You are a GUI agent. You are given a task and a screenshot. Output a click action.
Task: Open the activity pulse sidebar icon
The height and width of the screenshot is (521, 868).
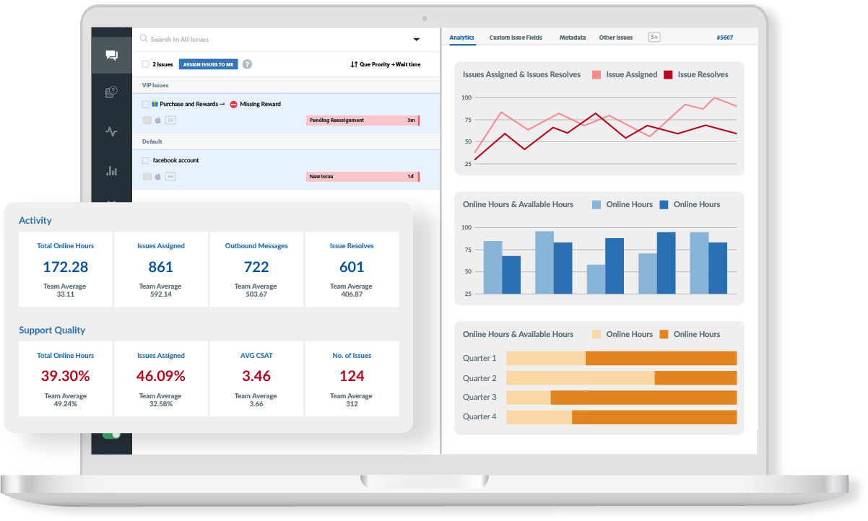pos(111,131)
